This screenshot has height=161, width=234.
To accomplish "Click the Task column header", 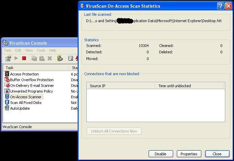I will (x=36, y=68).
